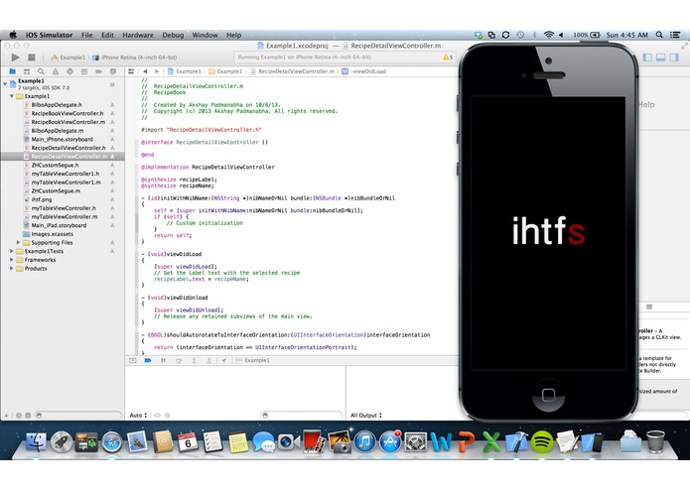The height and width of the screenshot is (490, 690).
Task: Expand the Supporting Files group
Action: 19,243
